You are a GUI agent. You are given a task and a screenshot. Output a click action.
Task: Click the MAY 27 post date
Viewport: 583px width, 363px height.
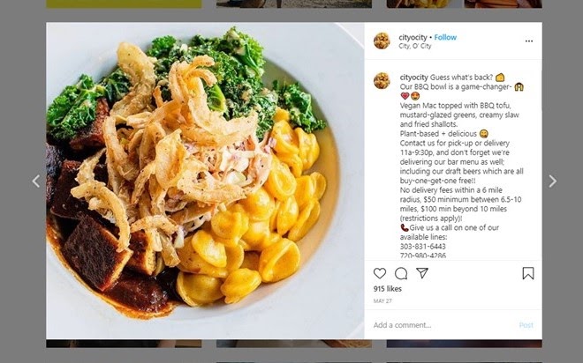pyautogui.click(x=382, y=301)
